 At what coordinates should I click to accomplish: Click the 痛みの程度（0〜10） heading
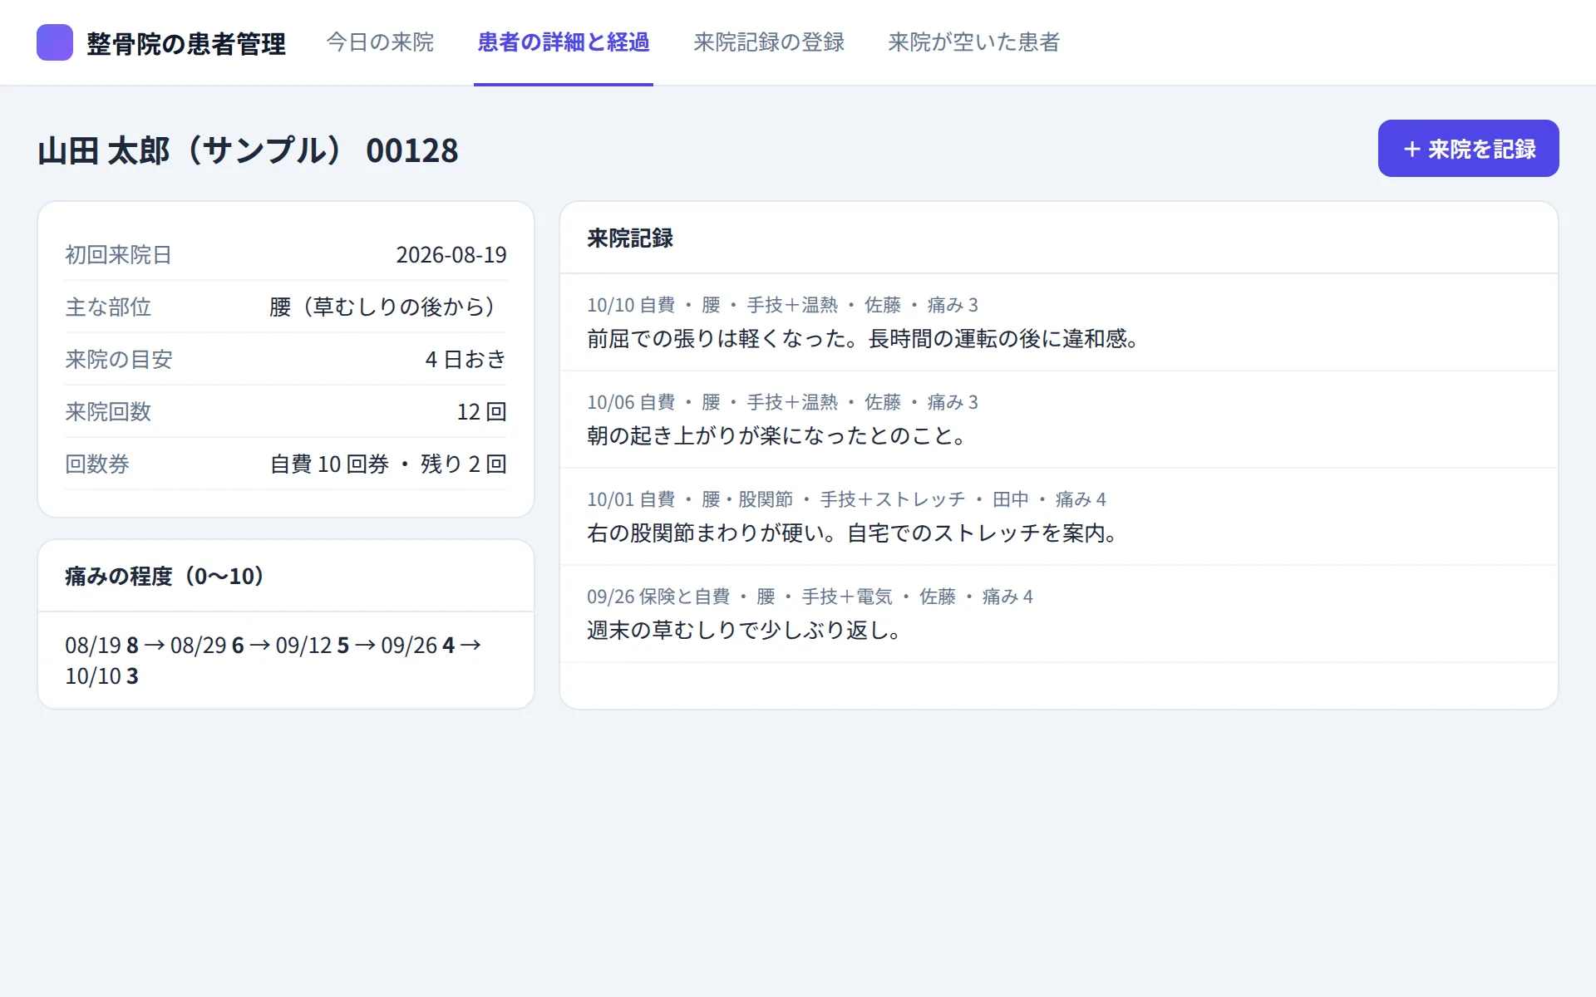165,577
